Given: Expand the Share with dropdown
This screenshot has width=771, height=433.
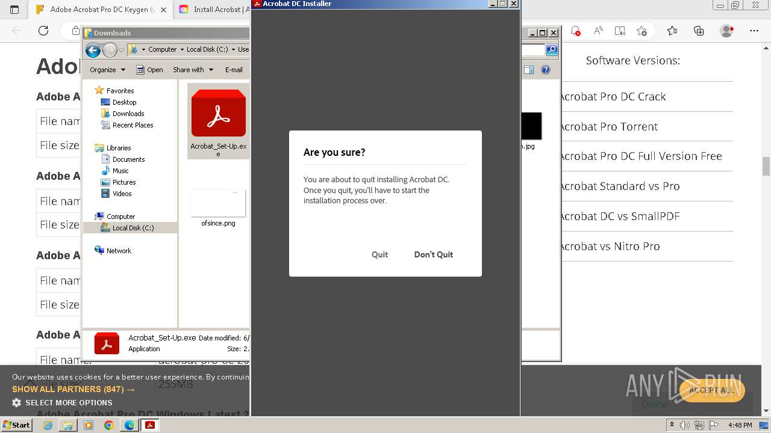Looking at the screenshot, I should tap(193, 70).
